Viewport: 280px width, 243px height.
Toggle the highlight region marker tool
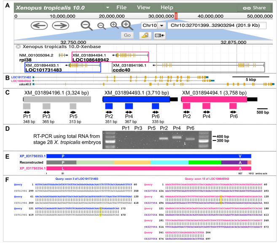[144, 35]
